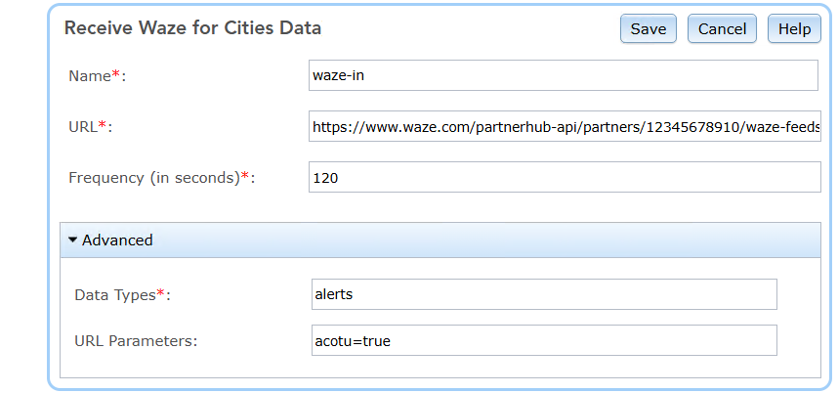Viewport: 838px width, 393px height.
Task: Click the URL label text
Action: [83, 127]
